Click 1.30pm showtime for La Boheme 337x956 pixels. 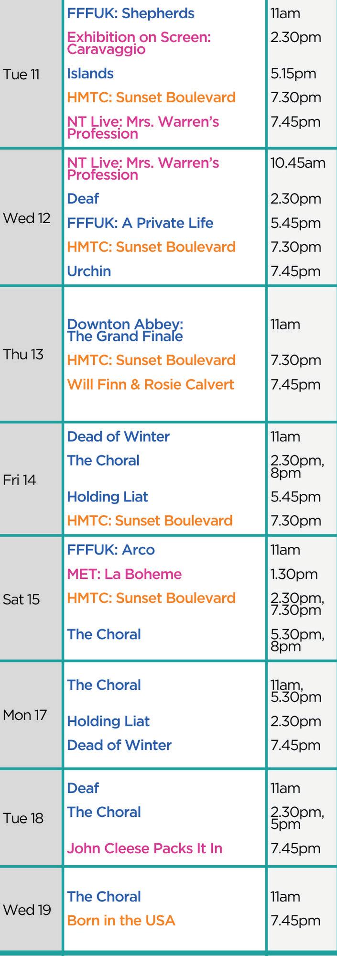(294, 574)
